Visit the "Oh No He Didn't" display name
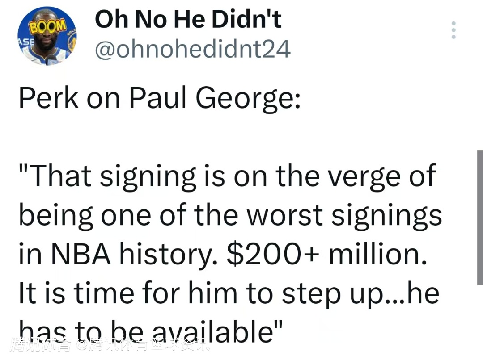This screenshot has height=360, width=483. pos(188,20)
